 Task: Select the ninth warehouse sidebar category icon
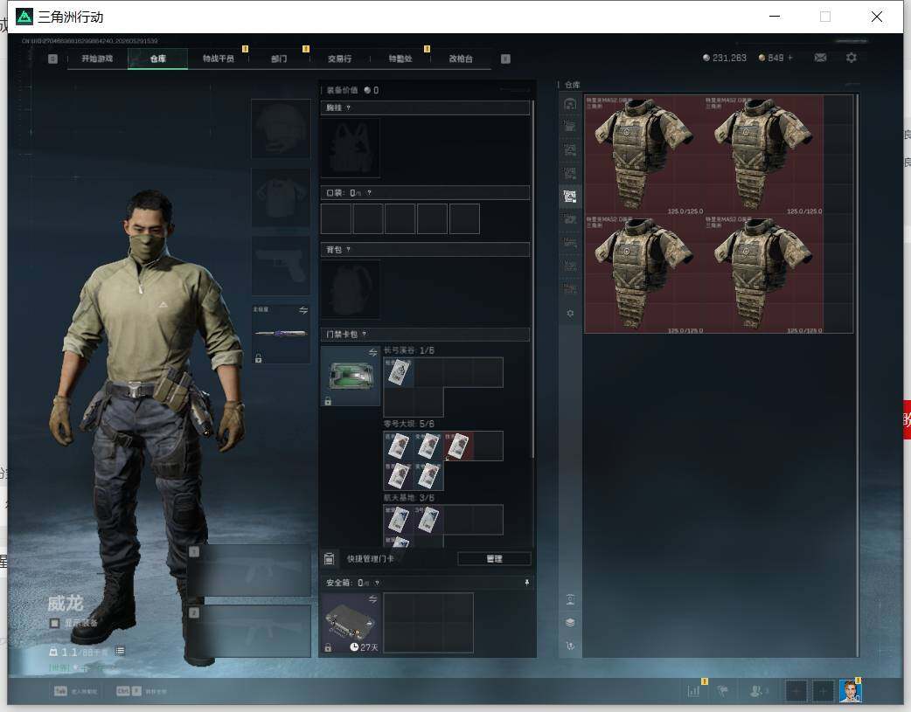pyautogui.click(x=570, y=288)
